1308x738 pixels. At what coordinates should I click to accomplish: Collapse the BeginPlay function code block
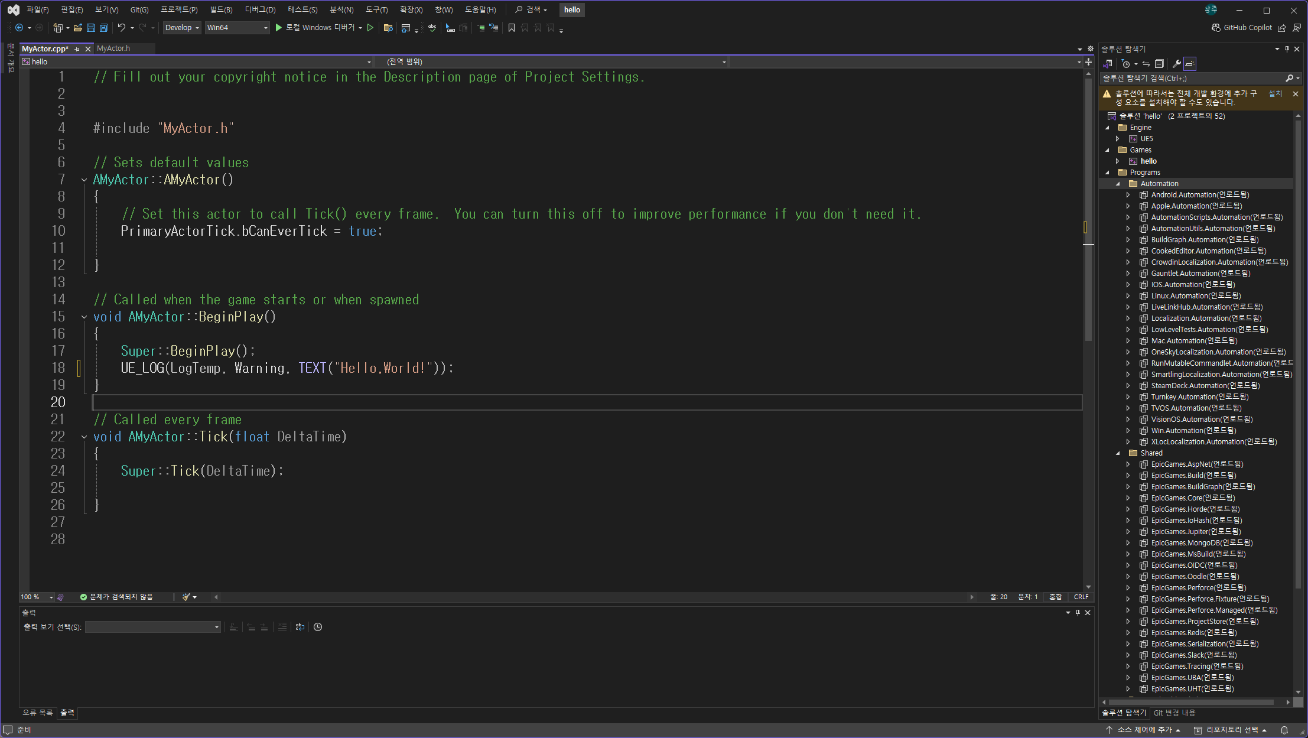click(84, 317)
